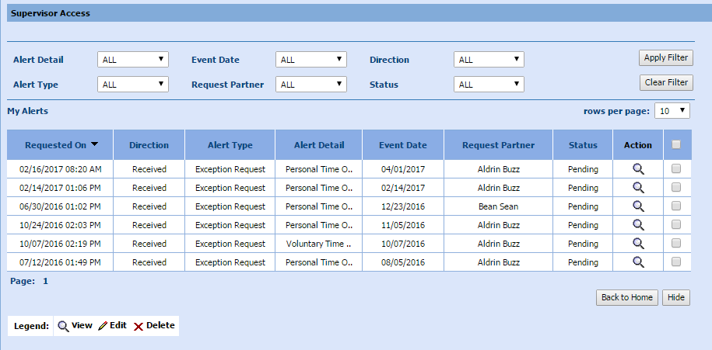Click the Clear Filter button
The width and height of the screenshot is (712, 350).
point(665,82)
